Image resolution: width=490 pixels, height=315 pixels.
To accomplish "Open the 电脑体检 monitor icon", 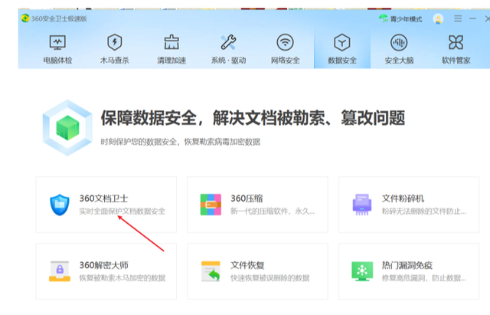I will coord(57,42).
